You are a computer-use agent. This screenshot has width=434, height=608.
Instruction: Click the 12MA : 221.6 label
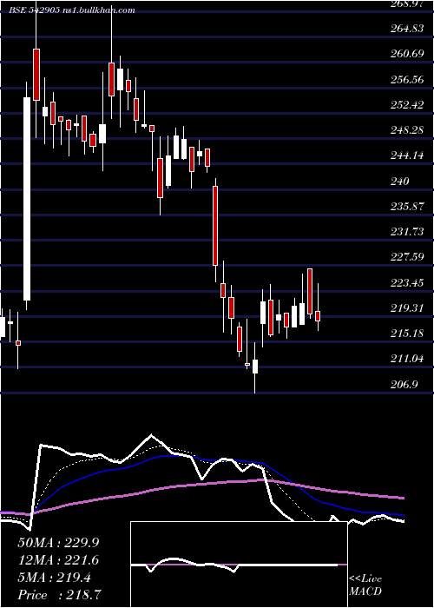(58, 560)
